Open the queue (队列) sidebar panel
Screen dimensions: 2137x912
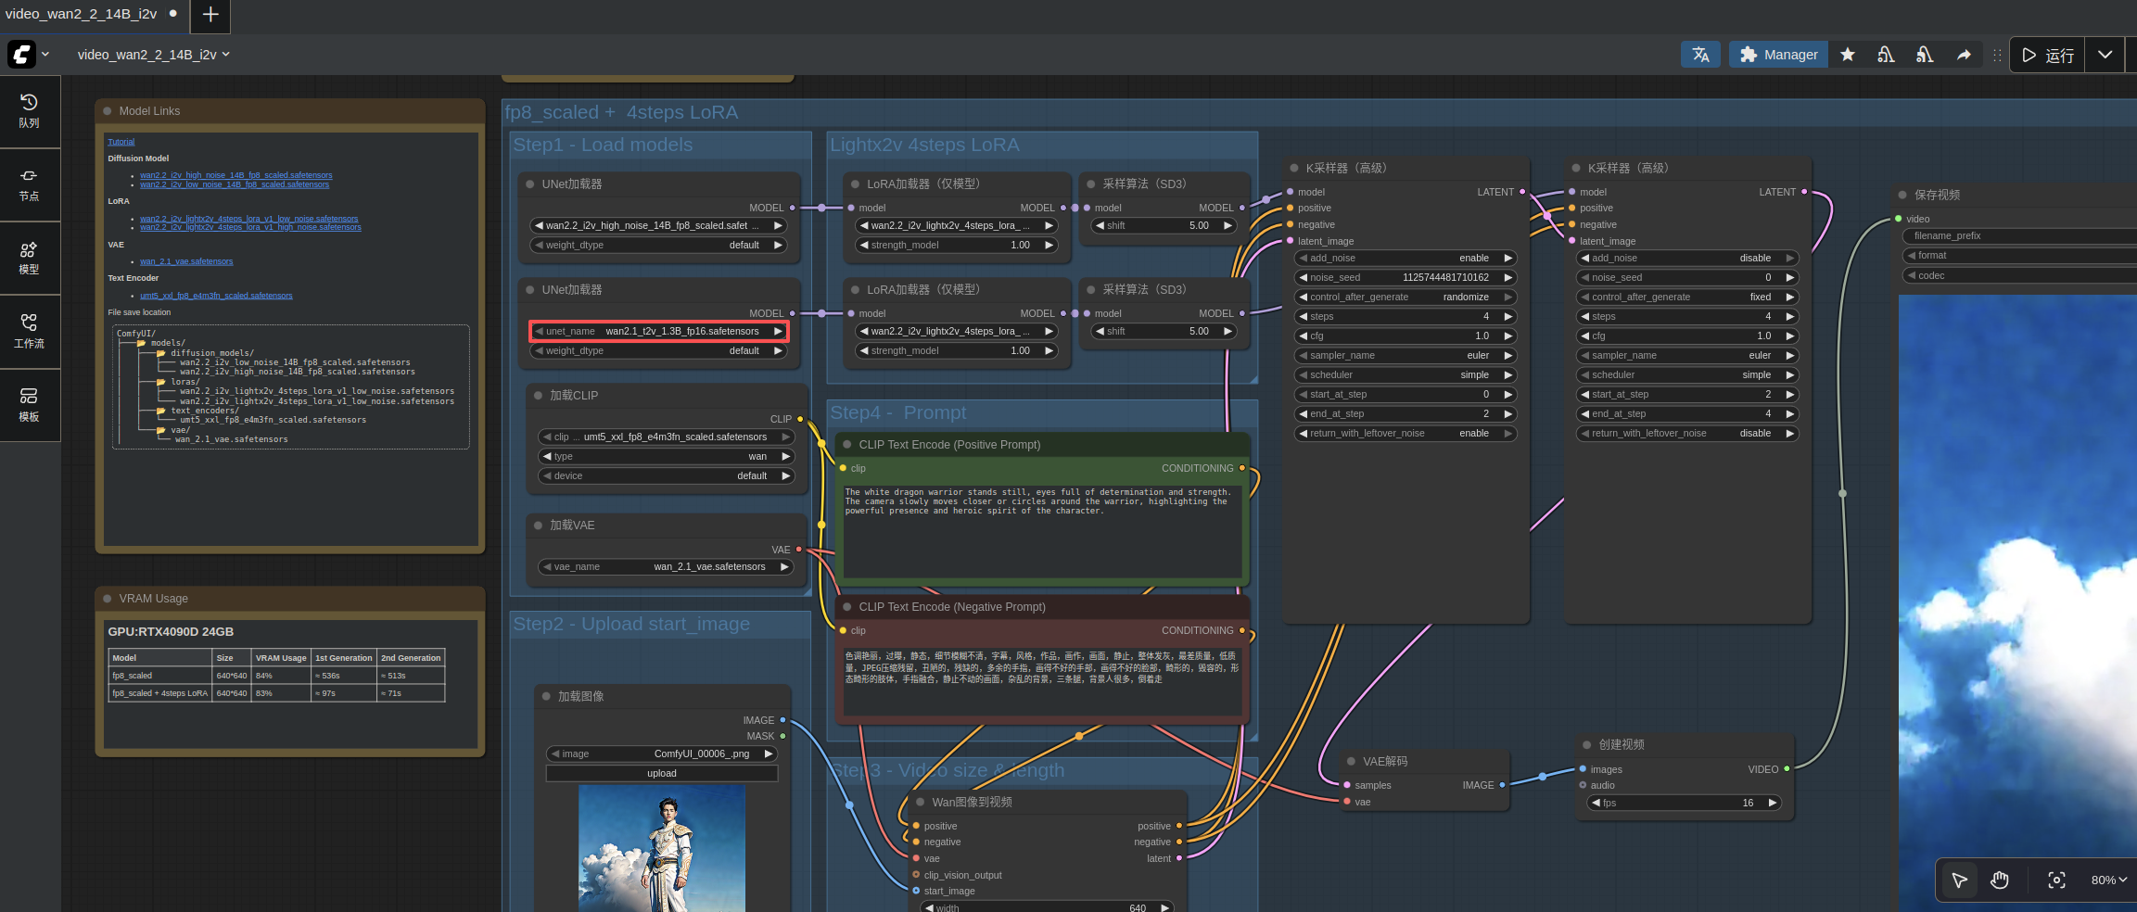30,111
